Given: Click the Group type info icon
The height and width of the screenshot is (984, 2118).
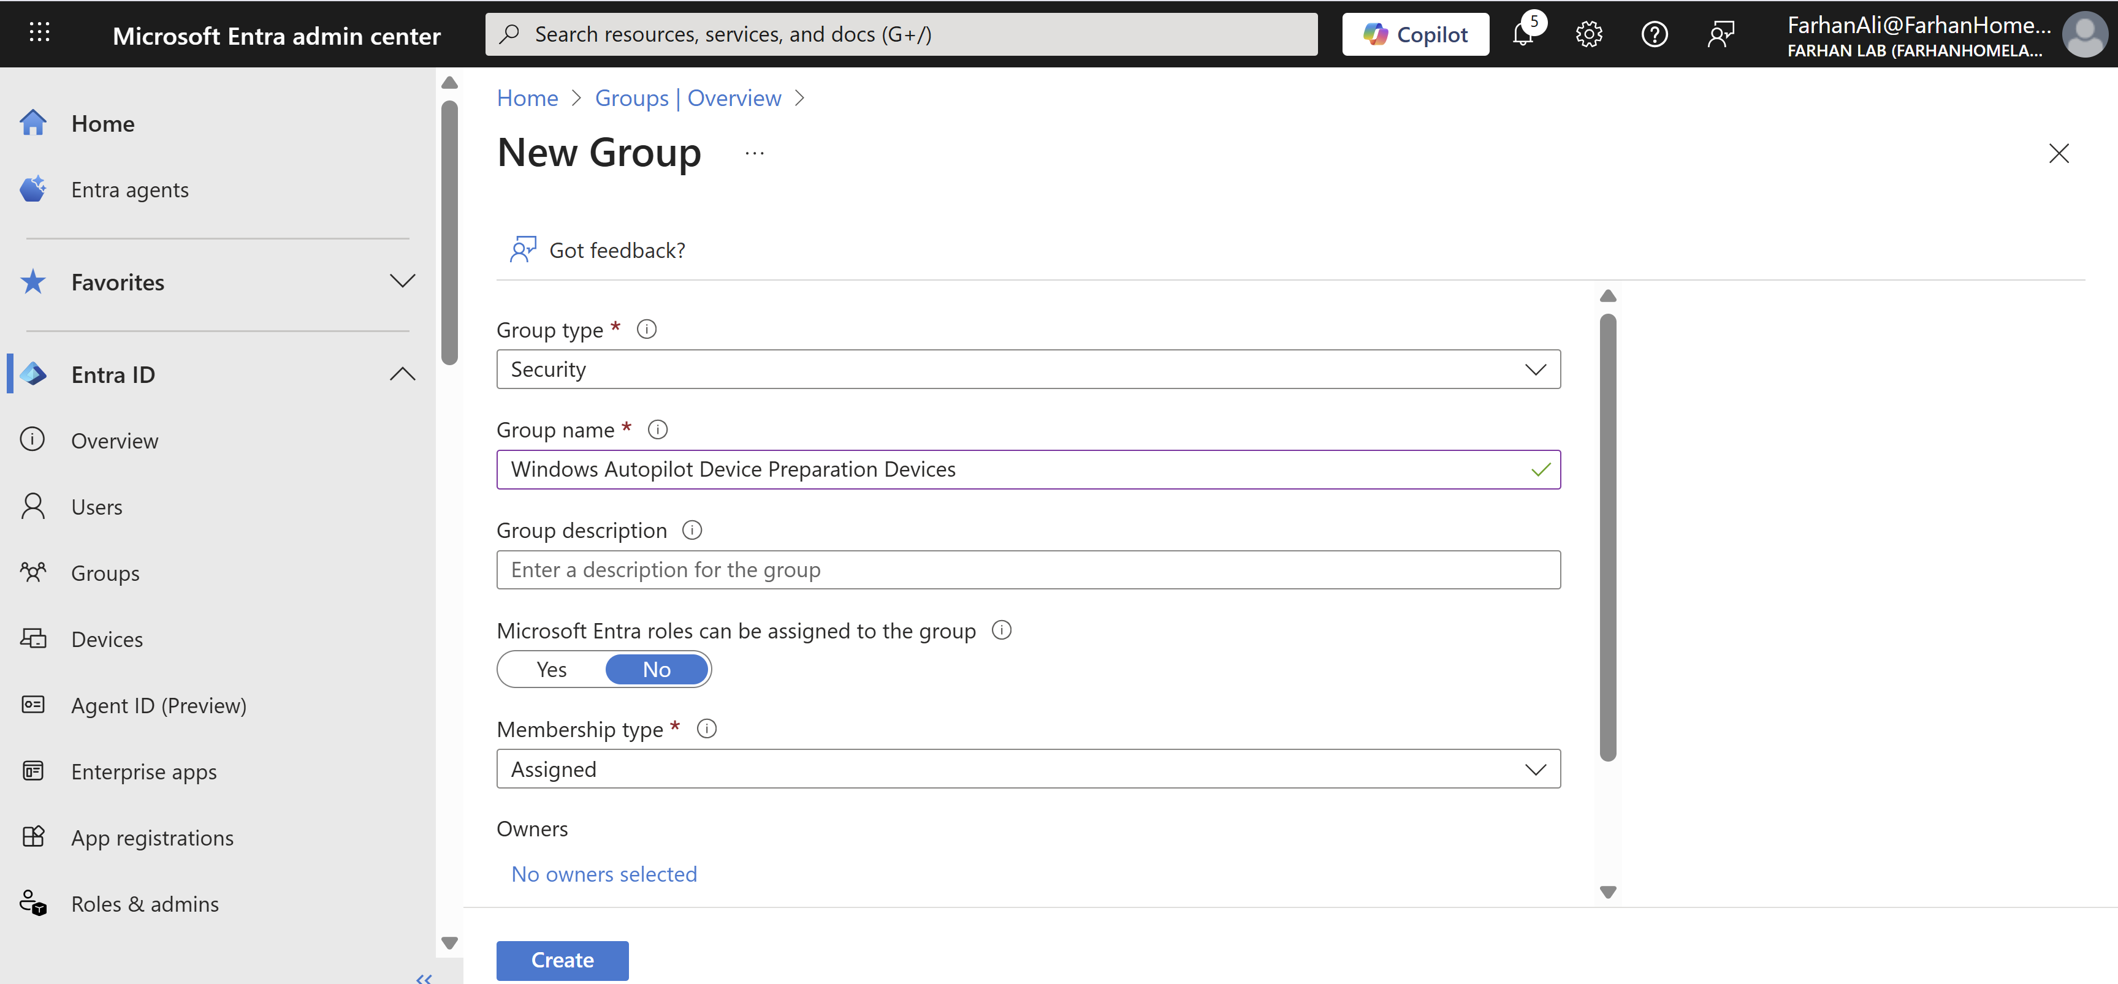Looking at the screenshot, I should (647, 330).
